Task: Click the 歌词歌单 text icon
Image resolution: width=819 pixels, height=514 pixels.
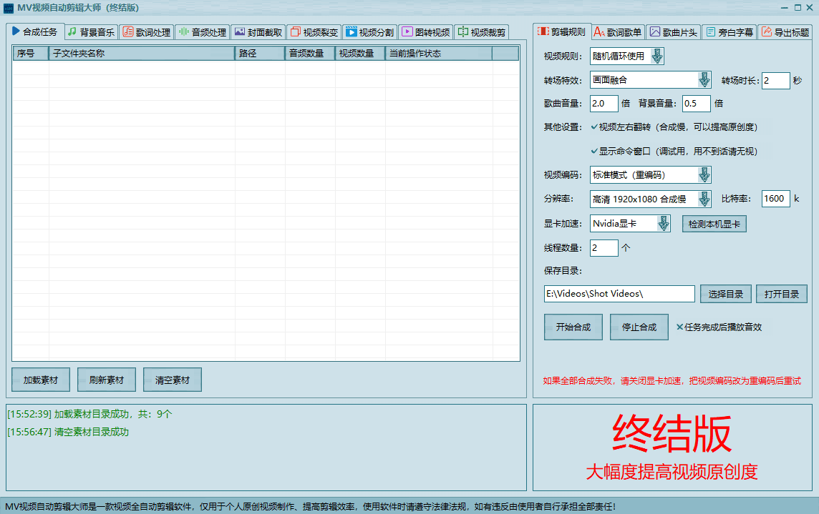Action: (598, 32)
